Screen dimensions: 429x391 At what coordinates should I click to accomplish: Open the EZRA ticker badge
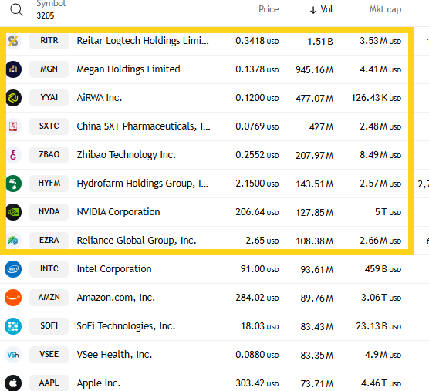pos(49,241)
